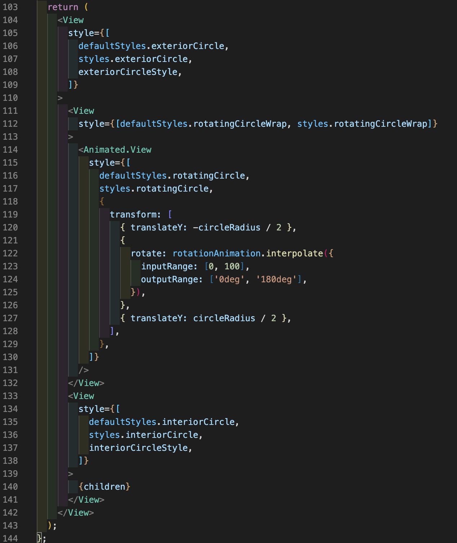The width and height of the screenshot is (457, 543).
Task: Click 'defaultStyles.rotatingCircle' on line 116
Action: coord(172,175)
